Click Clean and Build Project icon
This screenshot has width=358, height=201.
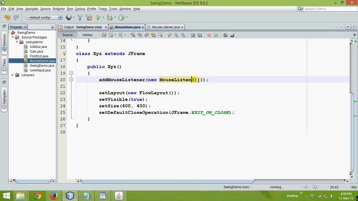tap(89, 17)
